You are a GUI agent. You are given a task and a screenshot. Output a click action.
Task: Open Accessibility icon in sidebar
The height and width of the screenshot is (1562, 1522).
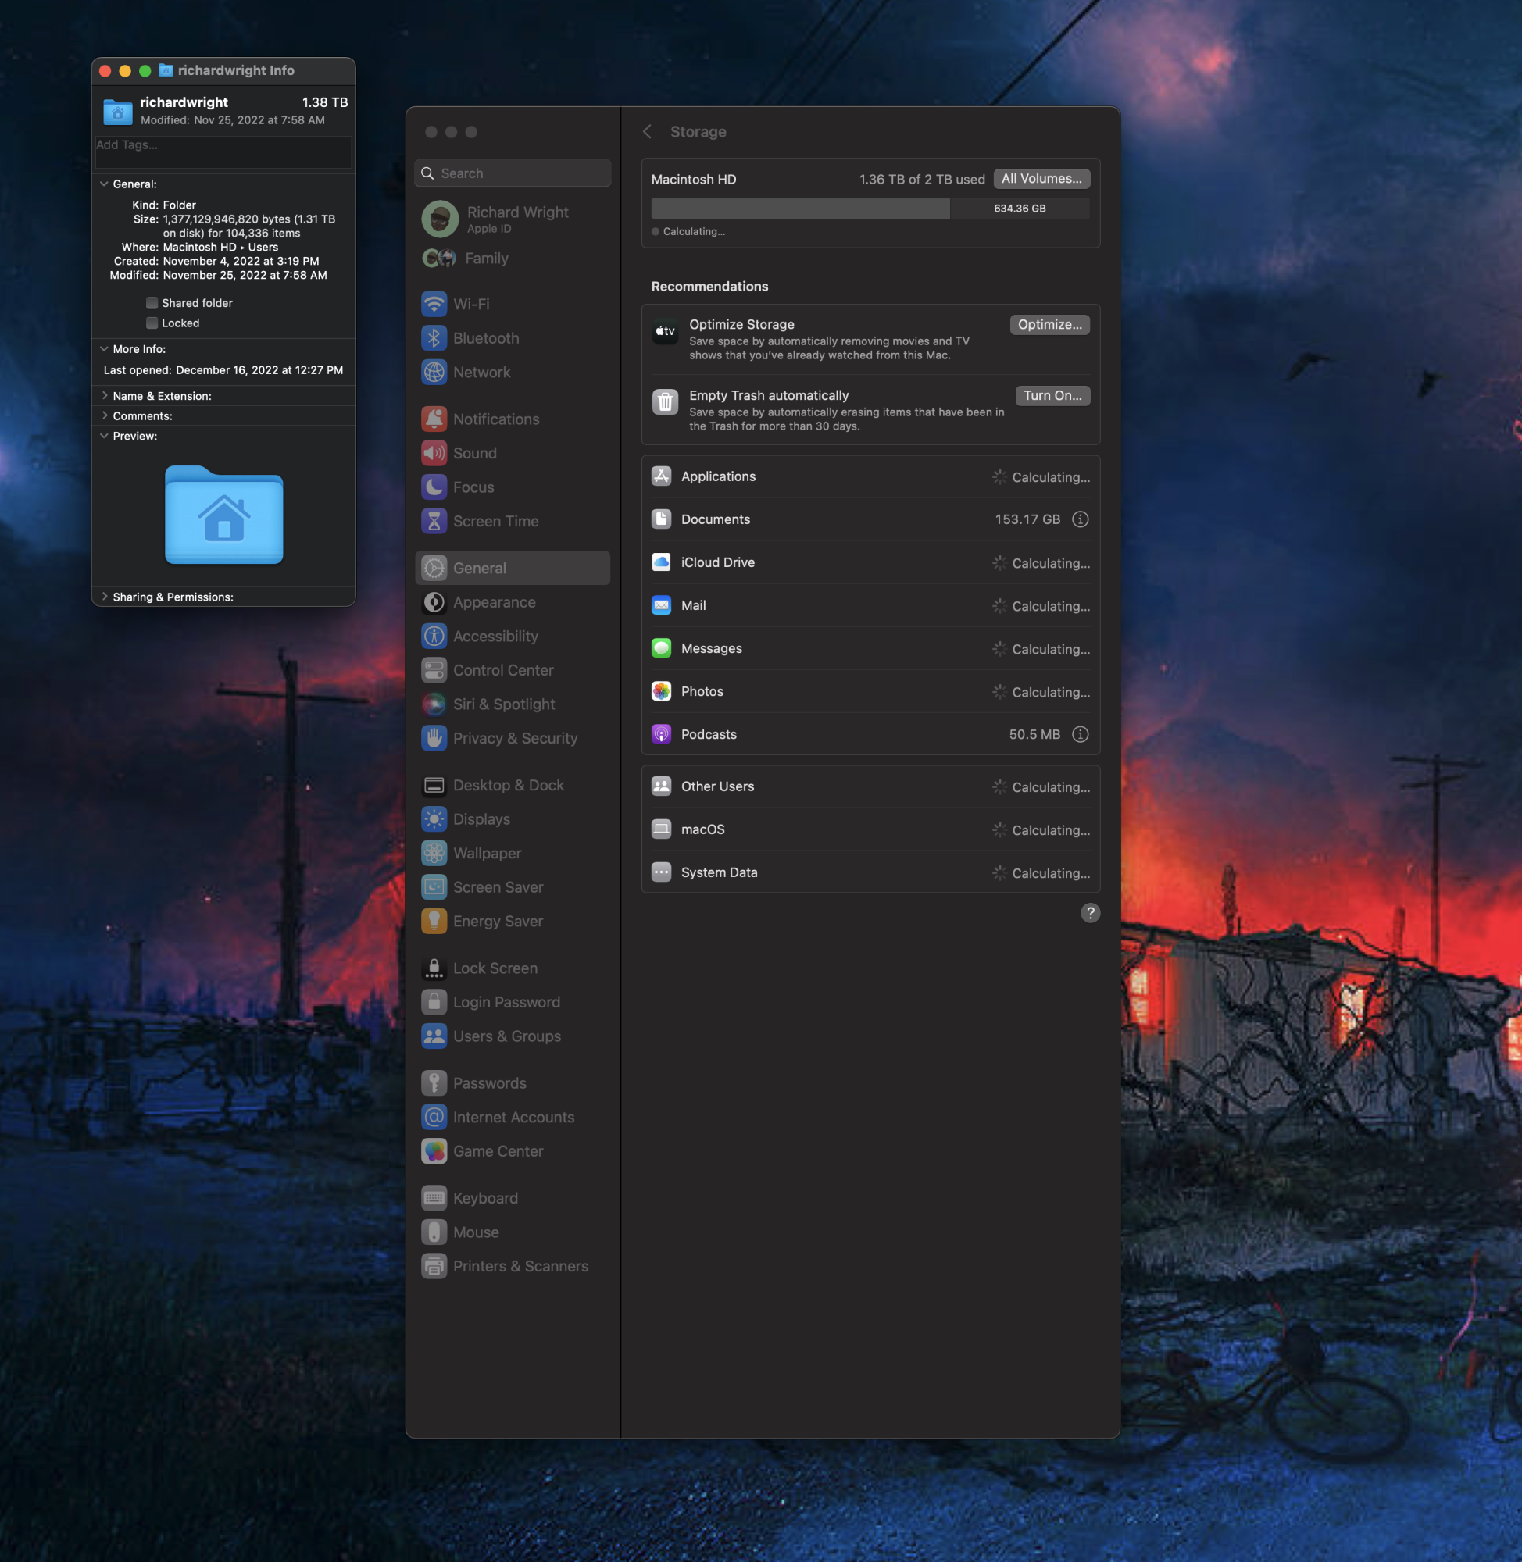pos(434,636)
